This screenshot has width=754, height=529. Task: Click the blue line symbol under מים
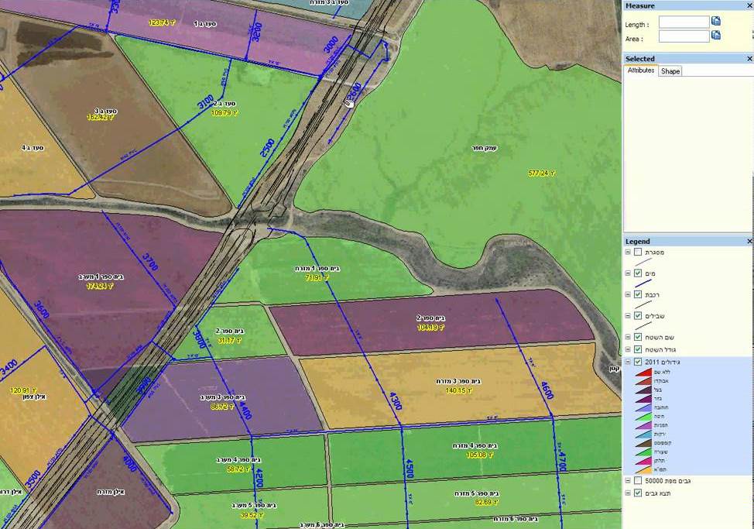point(643,283)
